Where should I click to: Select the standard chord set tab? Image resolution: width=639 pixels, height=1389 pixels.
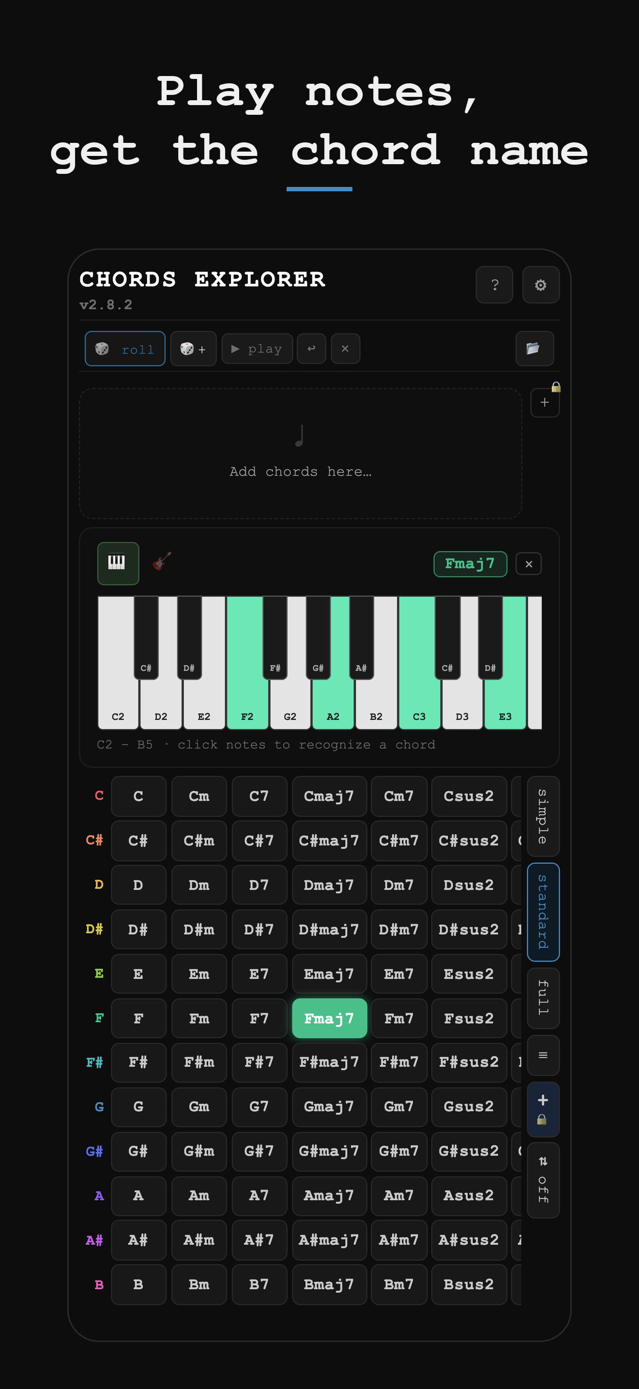(x=543, y=912)
